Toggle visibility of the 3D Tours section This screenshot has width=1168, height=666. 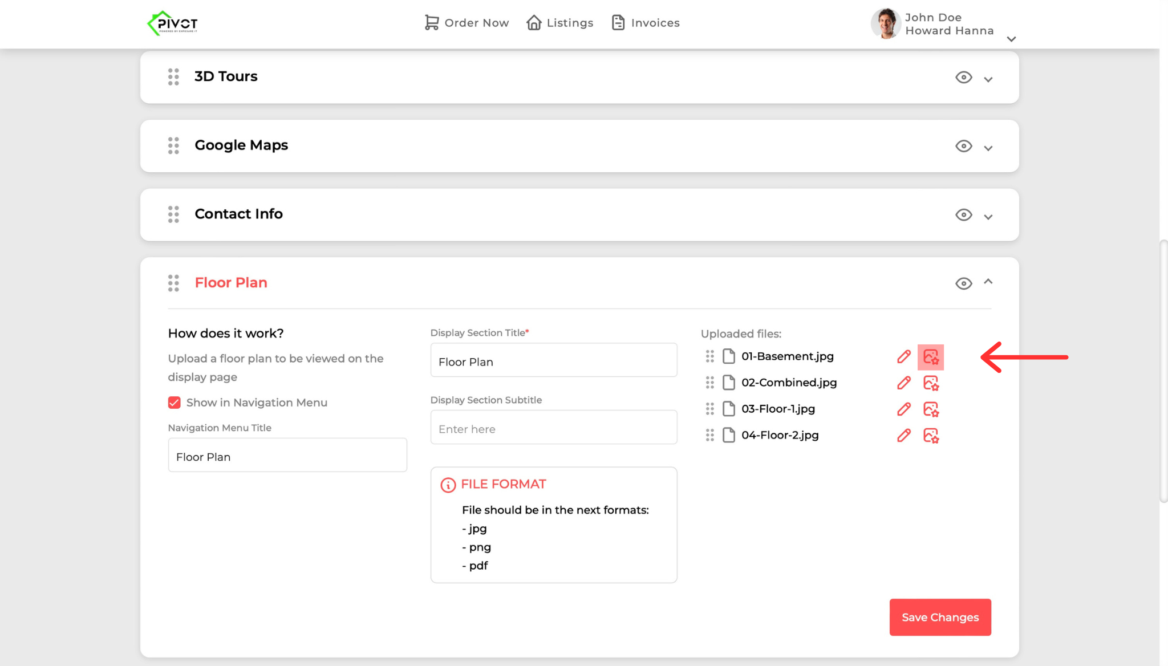point(963,78)
